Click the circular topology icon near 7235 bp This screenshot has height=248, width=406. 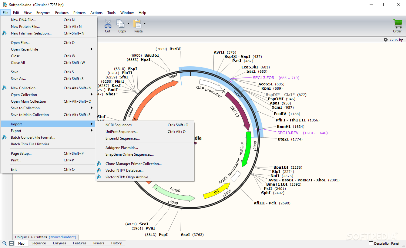pos(386,40)
